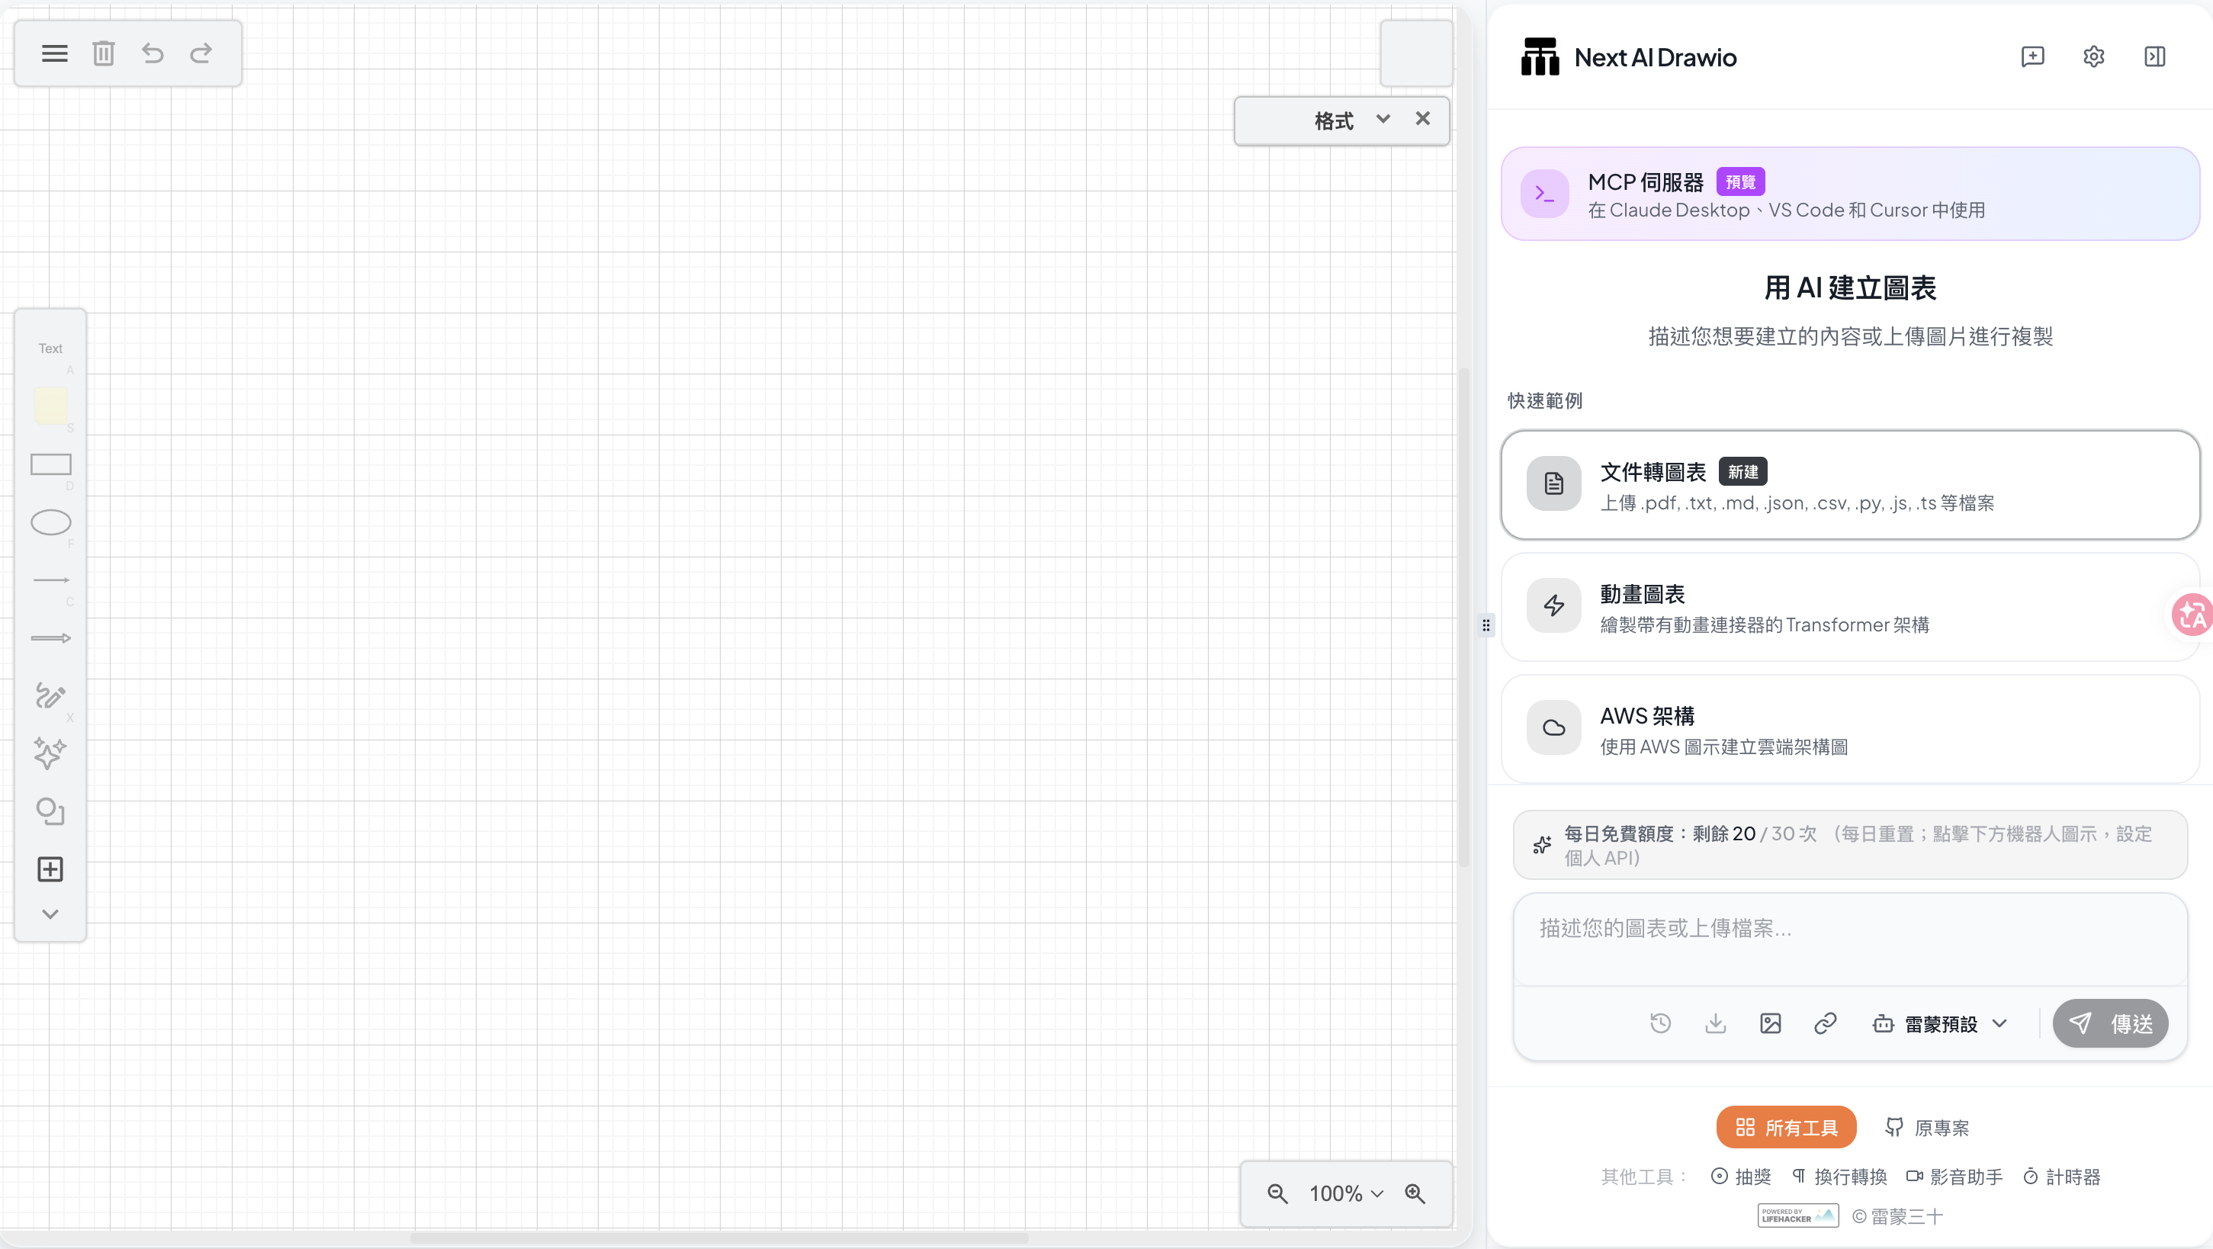Click the image upload icon
2213x1249 pixels.
(1770, 1023)
